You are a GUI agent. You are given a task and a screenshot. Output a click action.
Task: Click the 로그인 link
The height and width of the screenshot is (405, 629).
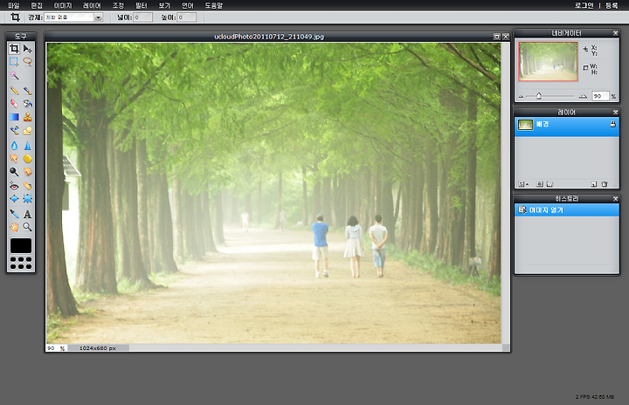point(584,5)
